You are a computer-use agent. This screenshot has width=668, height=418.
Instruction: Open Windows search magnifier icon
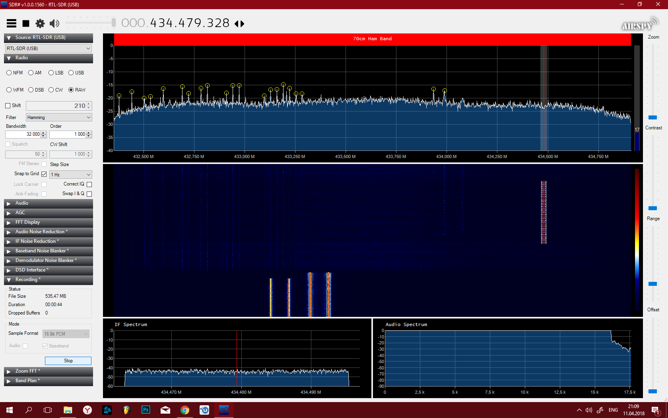point(29,410)
